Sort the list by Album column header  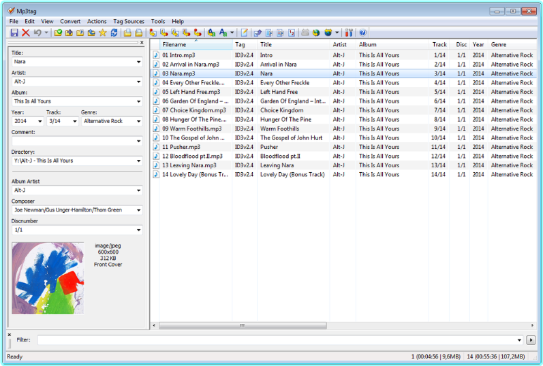point(392,45)
